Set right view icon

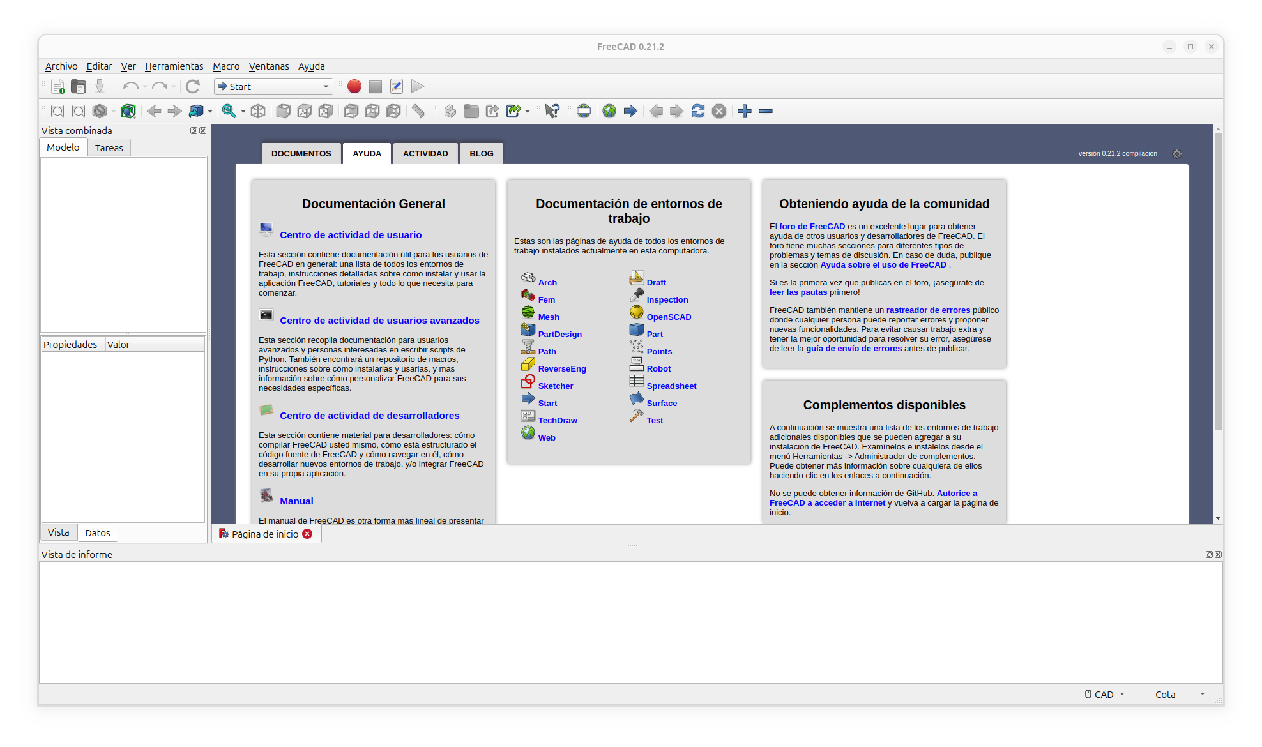pyautogui.click(x=326, y=111)
